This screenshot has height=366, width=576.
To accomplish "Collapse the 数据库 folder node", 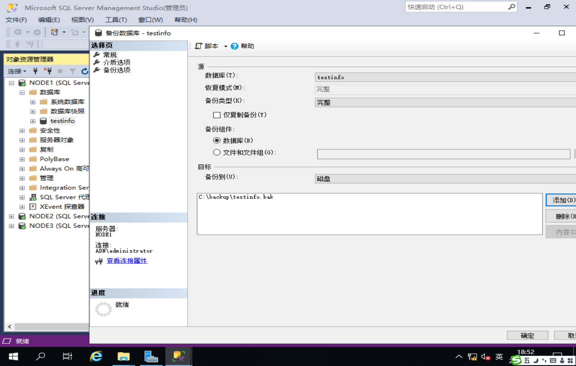I will point(22,92).
